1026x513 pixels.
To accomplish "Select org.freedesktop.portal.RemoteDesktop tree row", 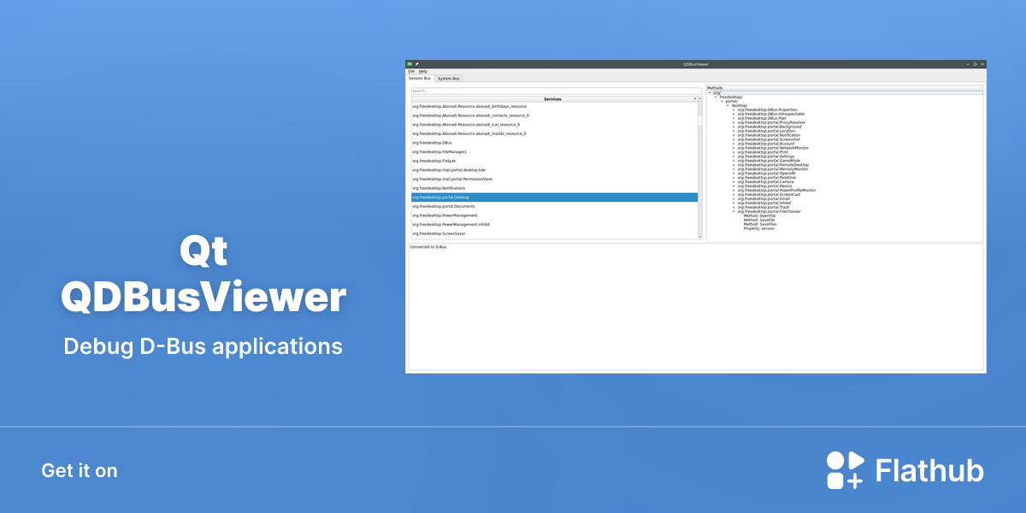I will [x=773, y=165].
